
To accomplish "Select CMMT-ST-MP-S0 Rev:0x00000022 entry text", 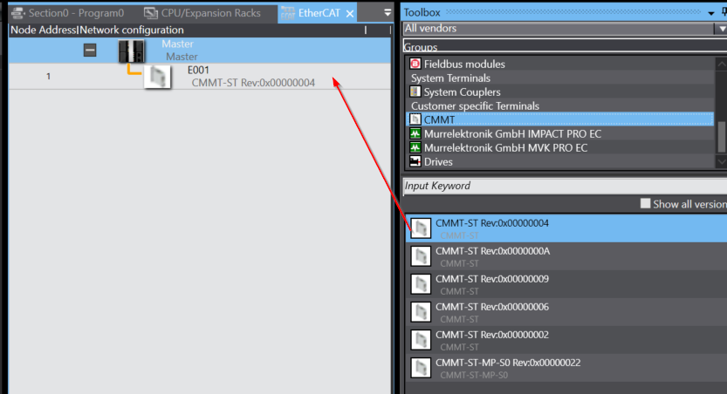I will [508, 363].
